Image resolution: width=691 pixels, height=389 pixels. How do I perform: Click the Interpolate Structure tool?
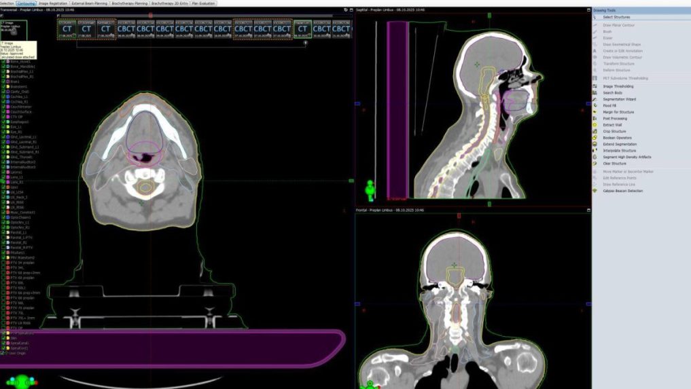point(619,150)
